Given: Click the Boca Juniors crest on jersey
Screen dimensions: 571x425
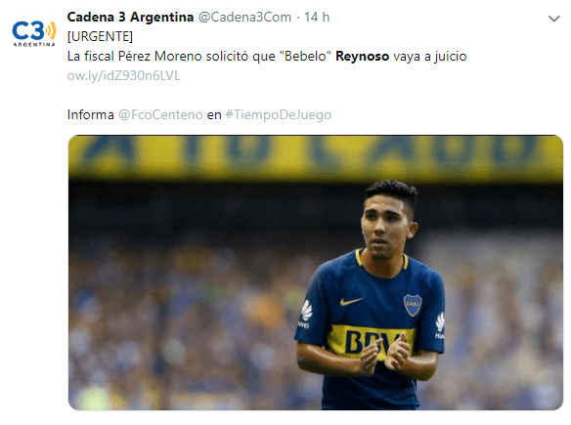Looking at the screenshot, I should point(413,305).
